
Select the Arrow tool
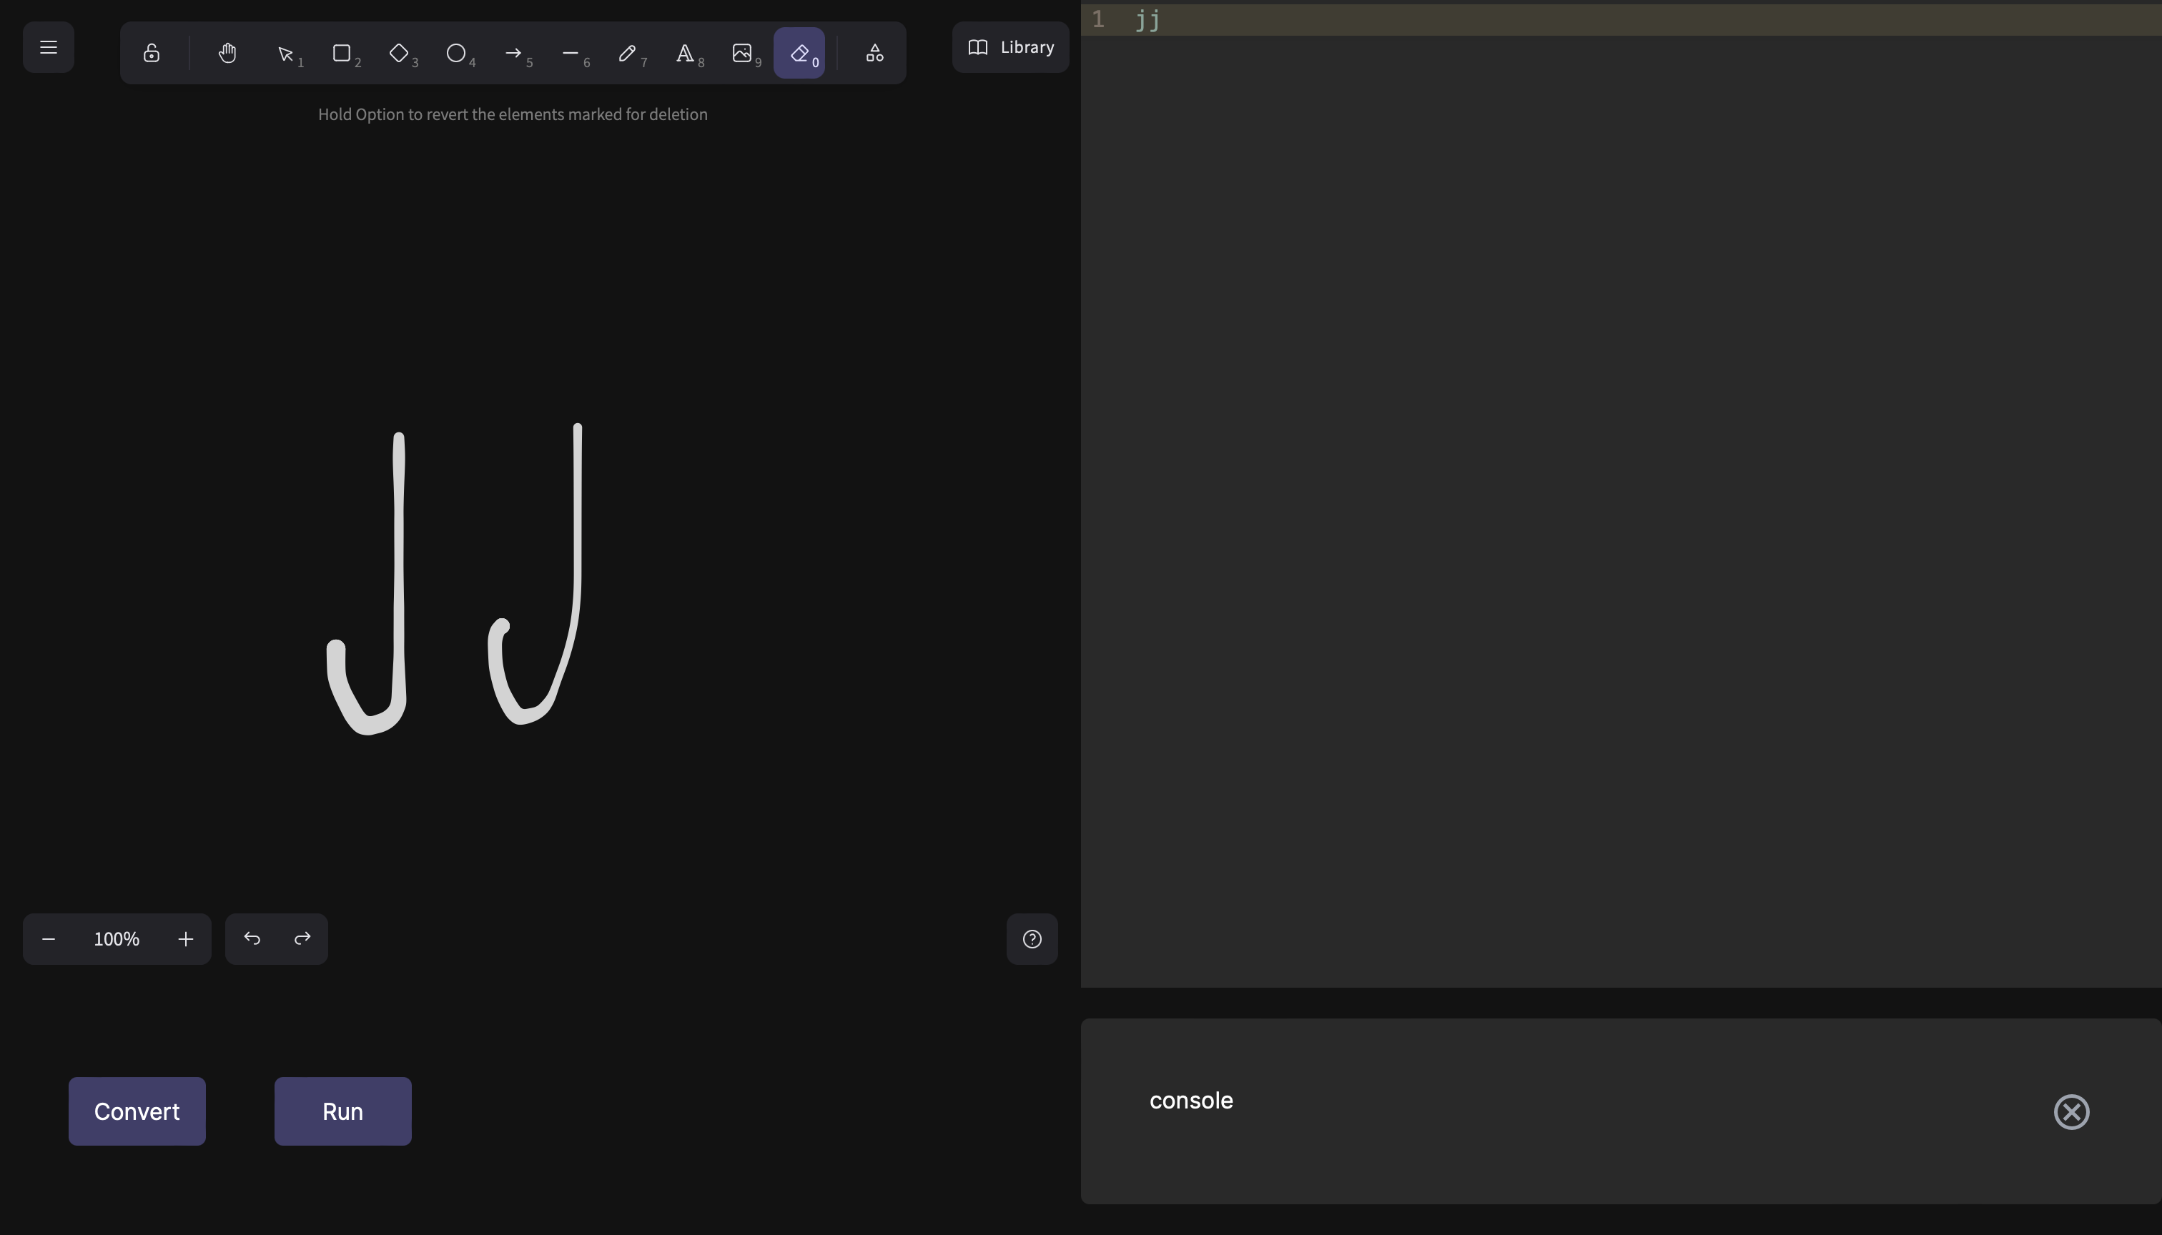coord(513,54)
